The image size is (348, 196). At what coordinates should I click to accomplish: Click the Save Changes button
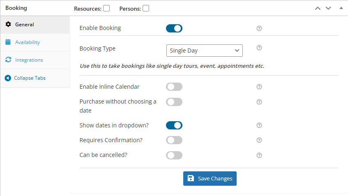[x=210, y=178]
